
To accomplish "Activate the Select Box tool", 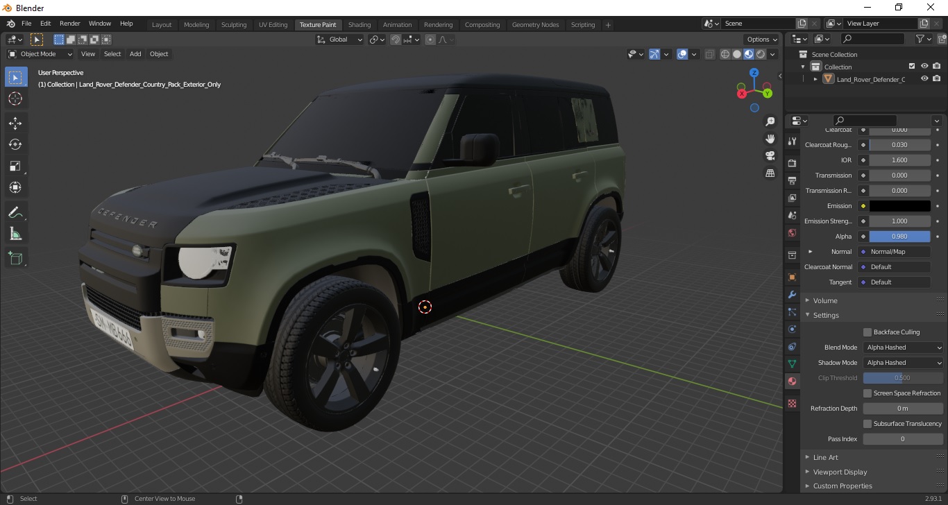I will tap(15, 78).
